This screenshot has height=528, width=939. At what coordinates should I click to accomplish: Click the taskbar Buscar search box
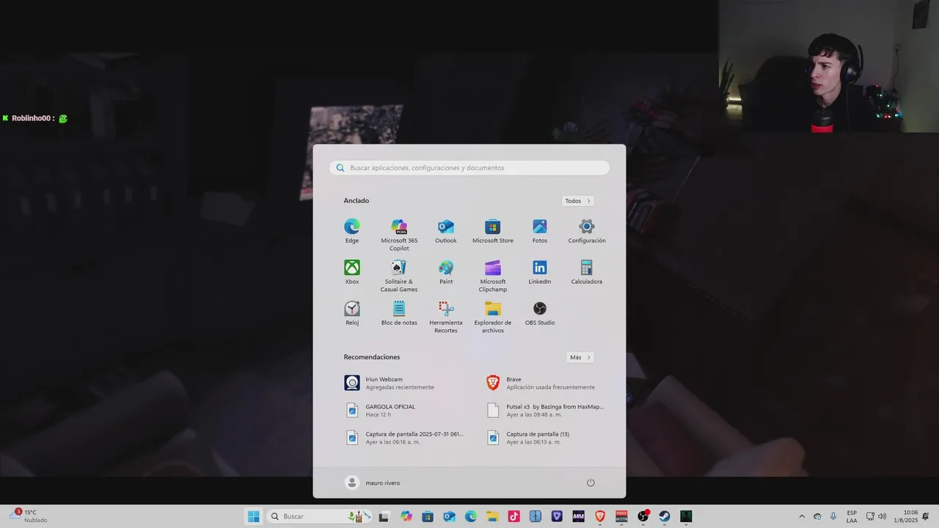[x=318, y=516]
